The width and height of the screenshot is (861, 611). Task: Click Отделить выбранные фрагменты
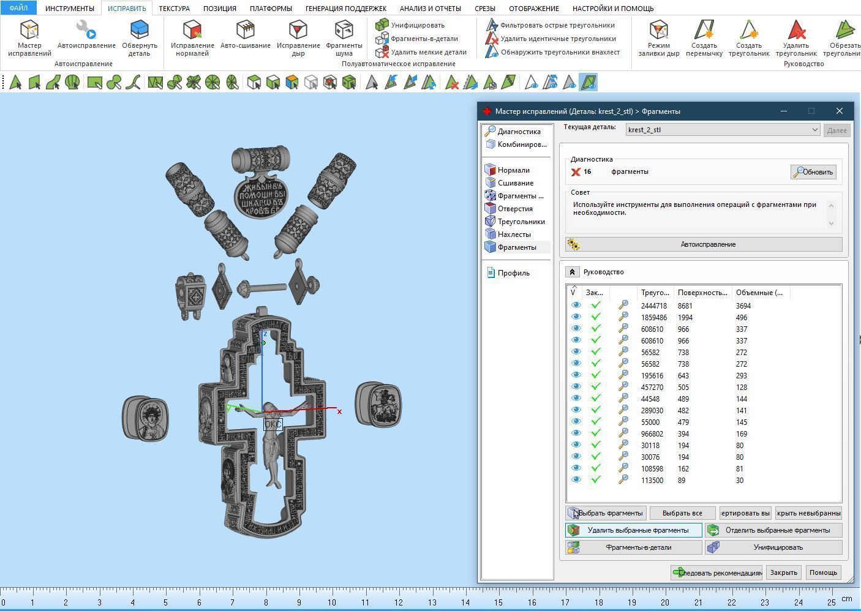coord(773,530)
